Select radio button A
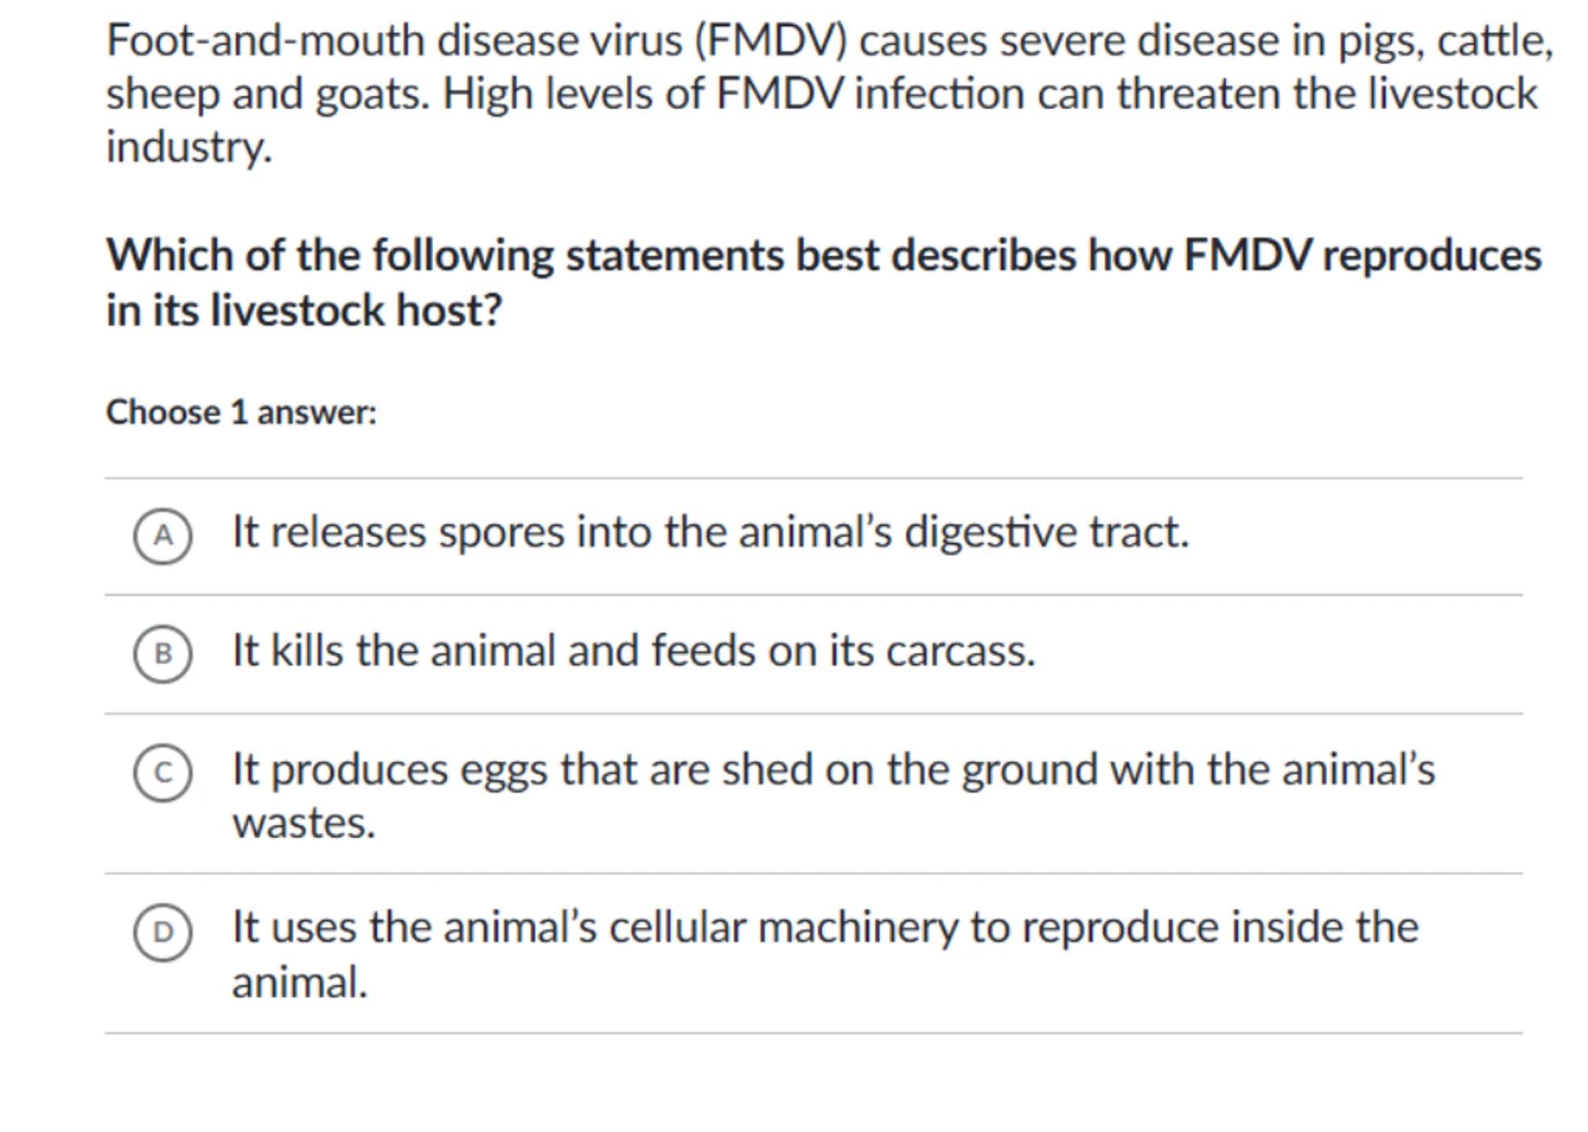 click(162, 536)
